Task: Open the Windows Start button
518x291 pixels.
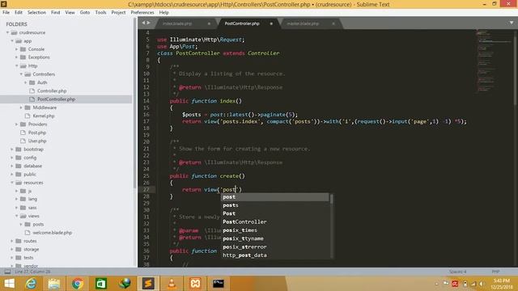Action: [x=9, y=284]
